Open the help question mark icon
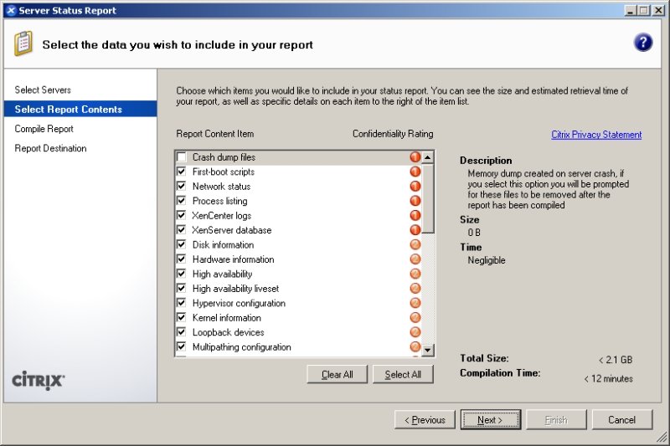 tap(643, 43)
